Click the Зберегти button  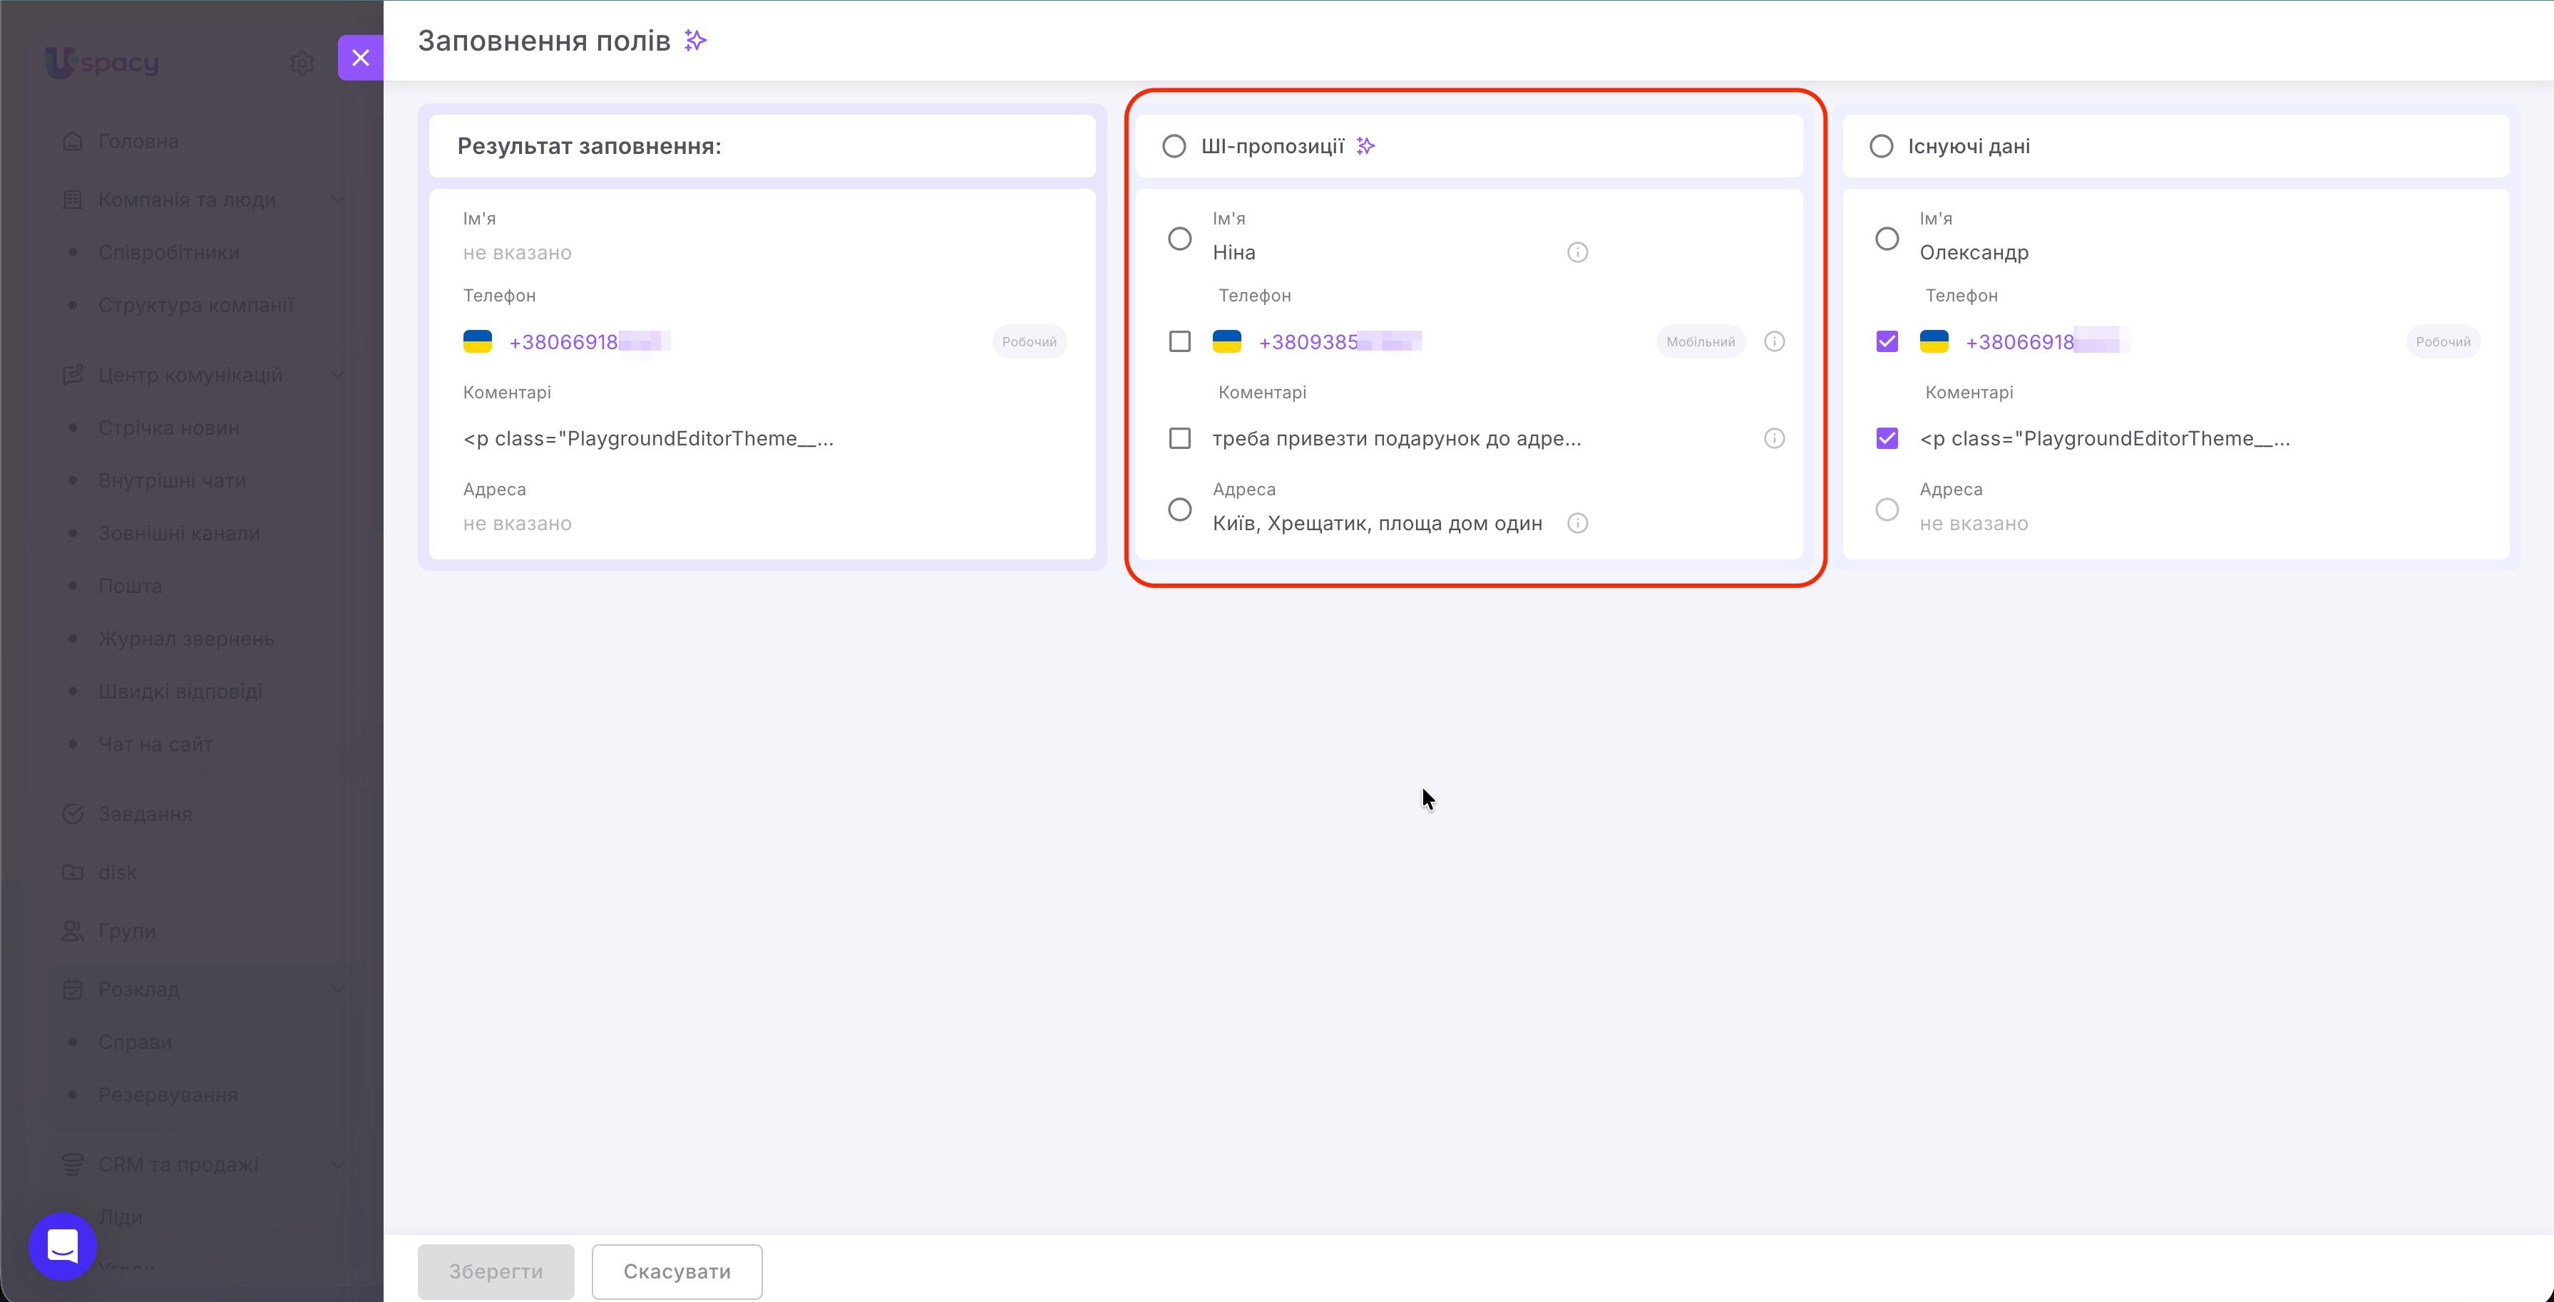pos(496,1271)
